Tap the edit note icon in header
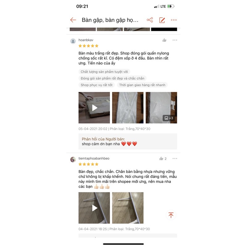This screenshot has width=247, height=247. [162, 20]
